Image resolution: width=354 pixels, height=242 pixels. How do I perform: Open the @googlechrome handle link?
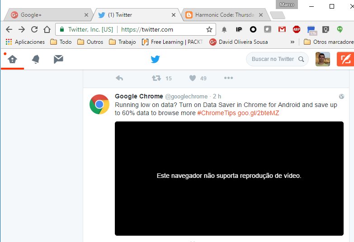pyautogui.click(x=186, y=97)
